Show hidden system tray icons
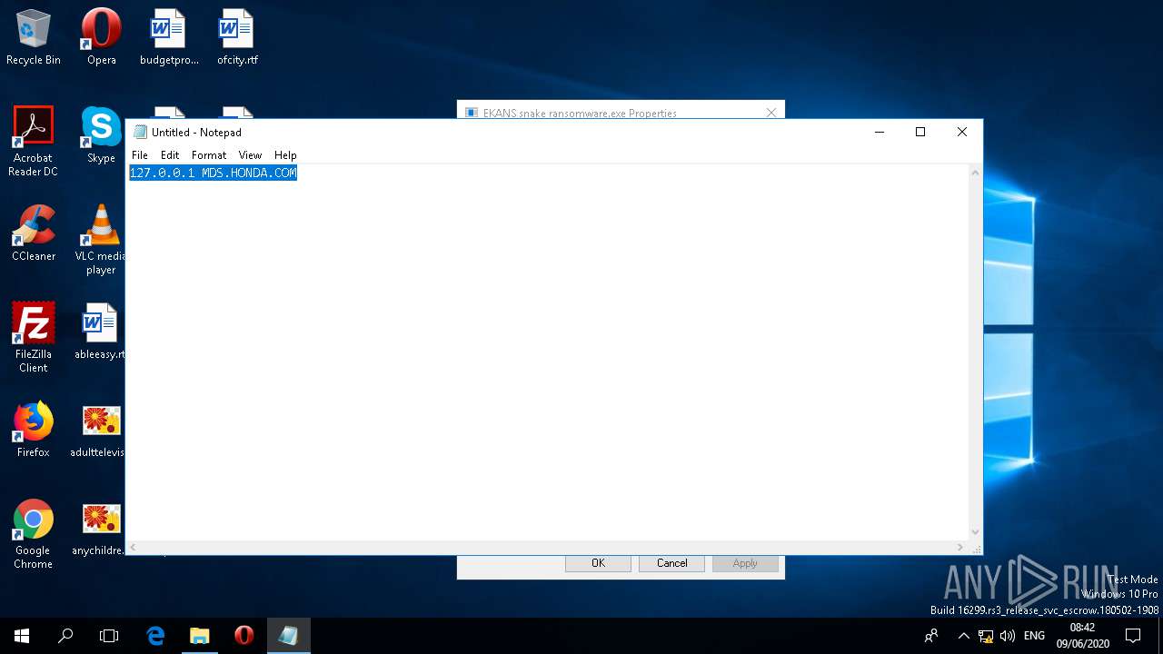 (964, 636)
